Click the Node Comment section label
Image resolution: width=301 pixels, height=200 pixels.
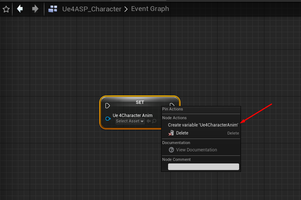tap(176, 159)
